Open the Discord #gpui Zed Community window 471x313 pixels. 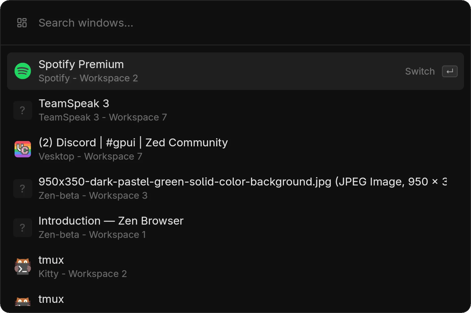tap(183, 149)
